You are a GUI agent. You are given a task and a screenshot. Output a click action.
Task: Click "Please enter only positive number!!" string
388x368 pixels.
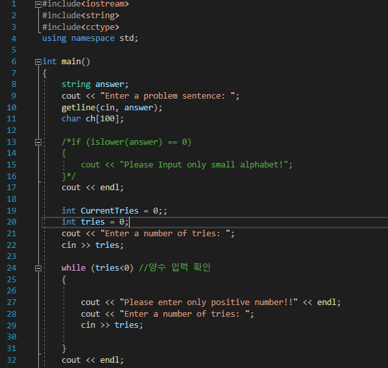coord(208,302)
